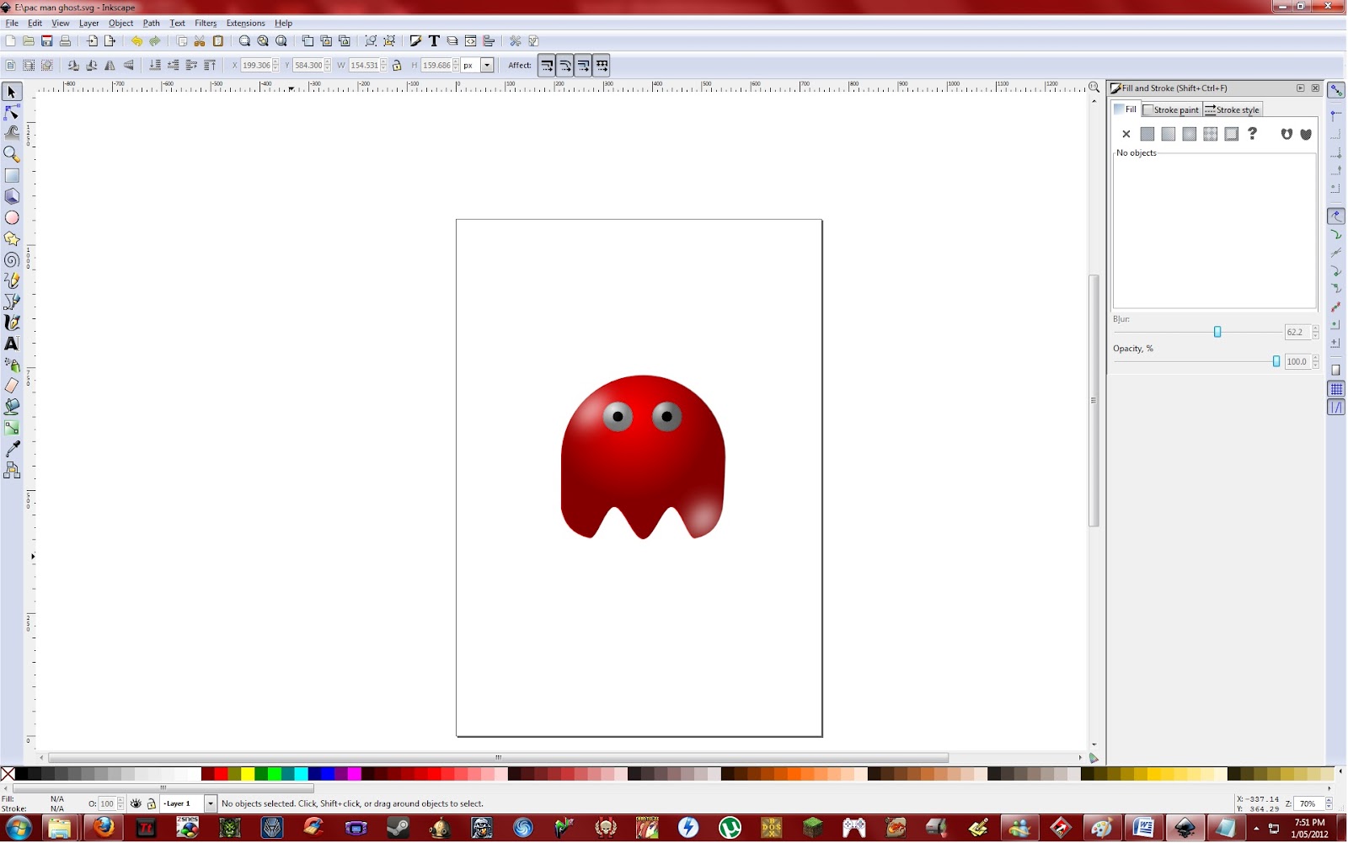Open the Layer 1 dropdown
This screenshot has height=843, width=1348.
point(211,803)
